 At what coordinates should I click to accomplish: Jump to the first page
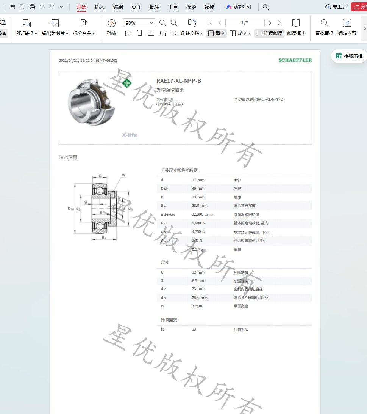pos(210,23)
